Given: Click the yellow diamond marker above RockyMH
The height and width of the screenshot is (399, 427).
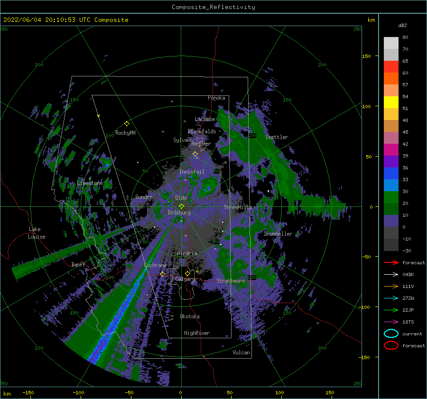Looking at the screenshot, I should point(127,124).
